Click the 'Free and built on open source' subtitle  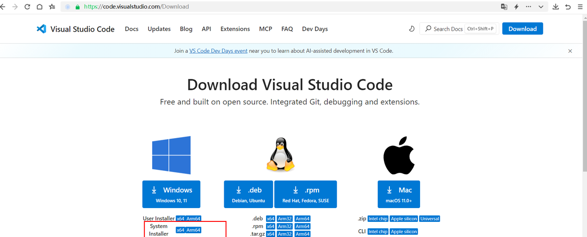tap(290, 102)
